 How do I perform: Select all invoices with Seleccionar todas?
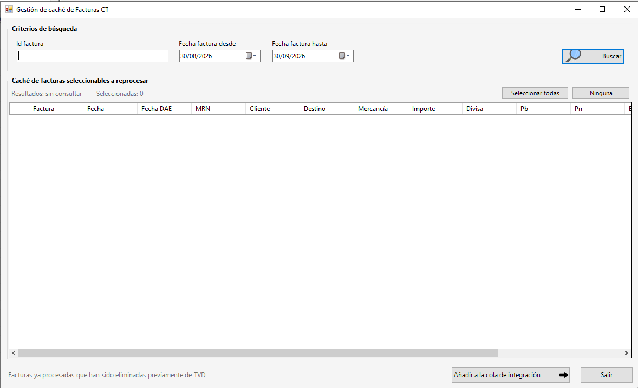pos(535,93)
